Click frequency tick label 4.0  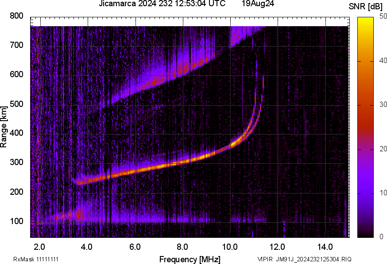(x=87, y=247)
